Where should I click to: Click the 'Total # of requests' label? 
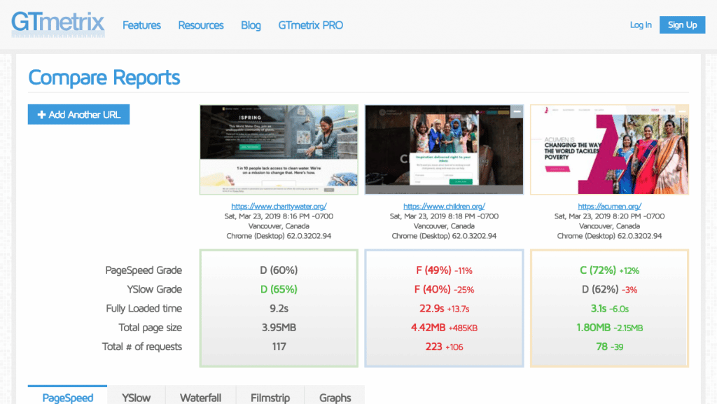pyautogui.click(x=141, y=347)
